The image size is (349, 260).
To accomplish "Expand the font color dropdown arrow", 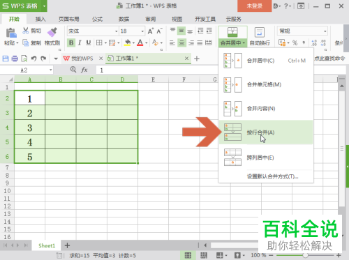I will point(147,43).
